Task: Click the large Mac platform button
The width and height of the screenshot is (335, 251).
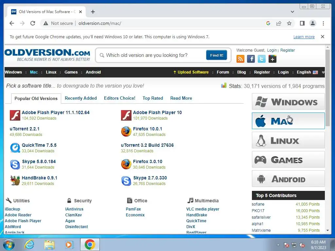Action: pyautogui.click(x=288, y=121)
